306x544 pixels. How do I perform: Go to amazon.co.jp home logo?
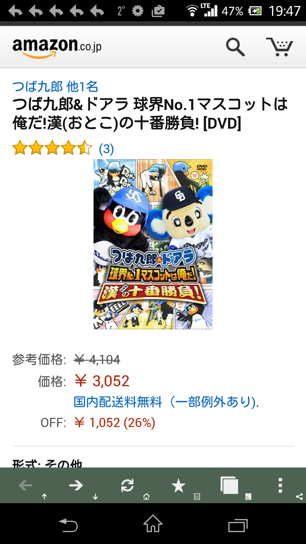tap(57, 47)
